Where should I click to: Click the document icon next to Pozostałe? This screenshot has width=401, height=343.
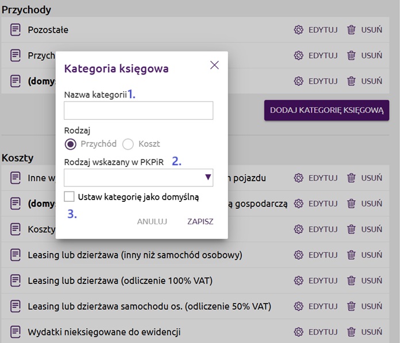[x=16, y=30]
